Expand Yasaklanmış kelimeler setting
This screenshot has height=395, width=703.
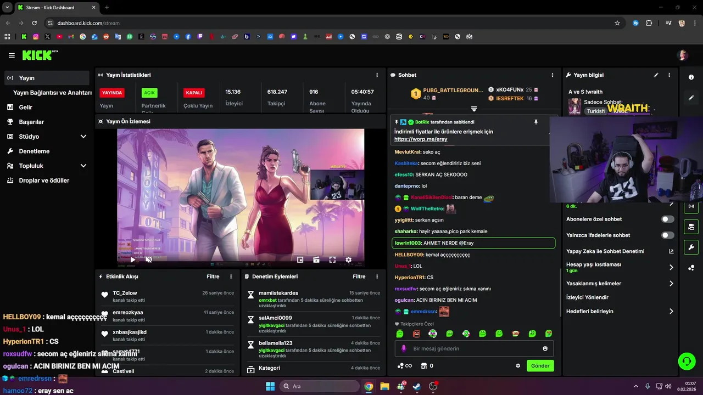coord(620,284)
